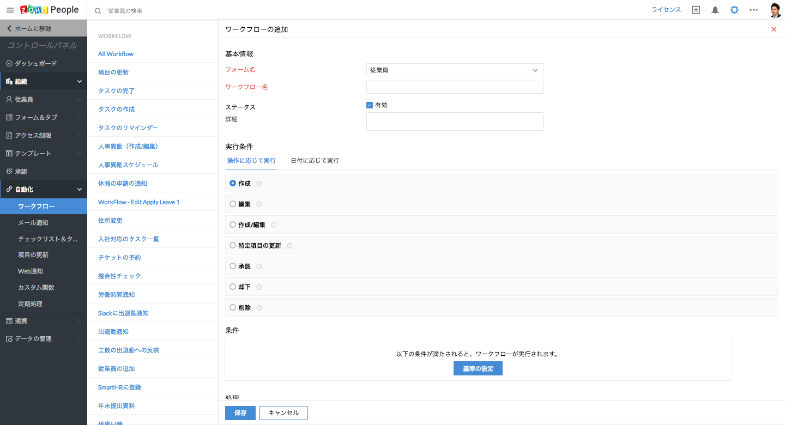This screenshot has width=785, height=425.
Task: Open メール通知 in the sidebar
Action: pos(33,223)
